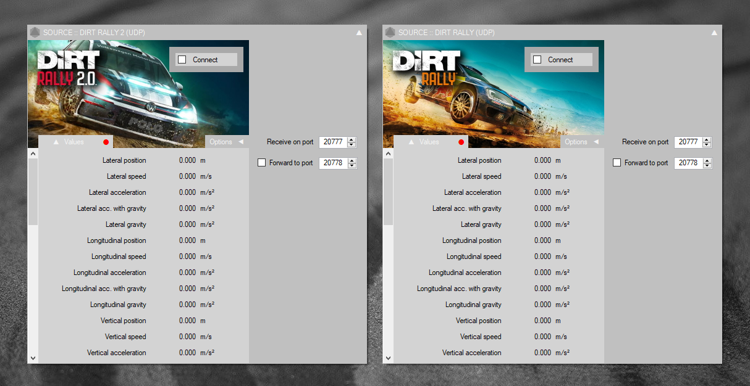The image size is (750, 386).
Task: Click red status indicator in DIRT RALLY Values tab
Action: (461, 142)
